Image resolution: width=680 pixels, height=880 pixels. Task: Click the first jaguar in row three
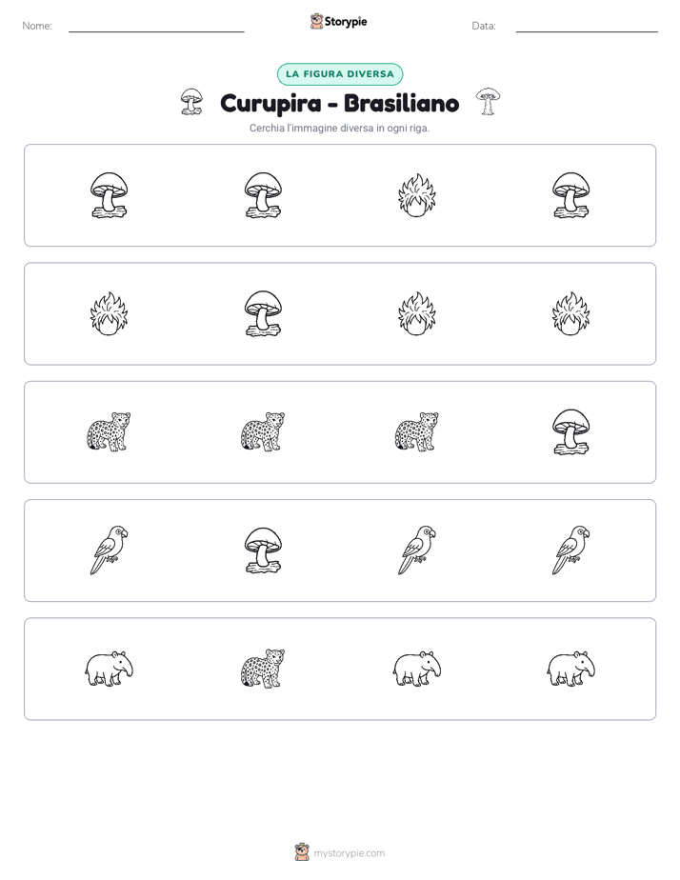click(110, 431)
